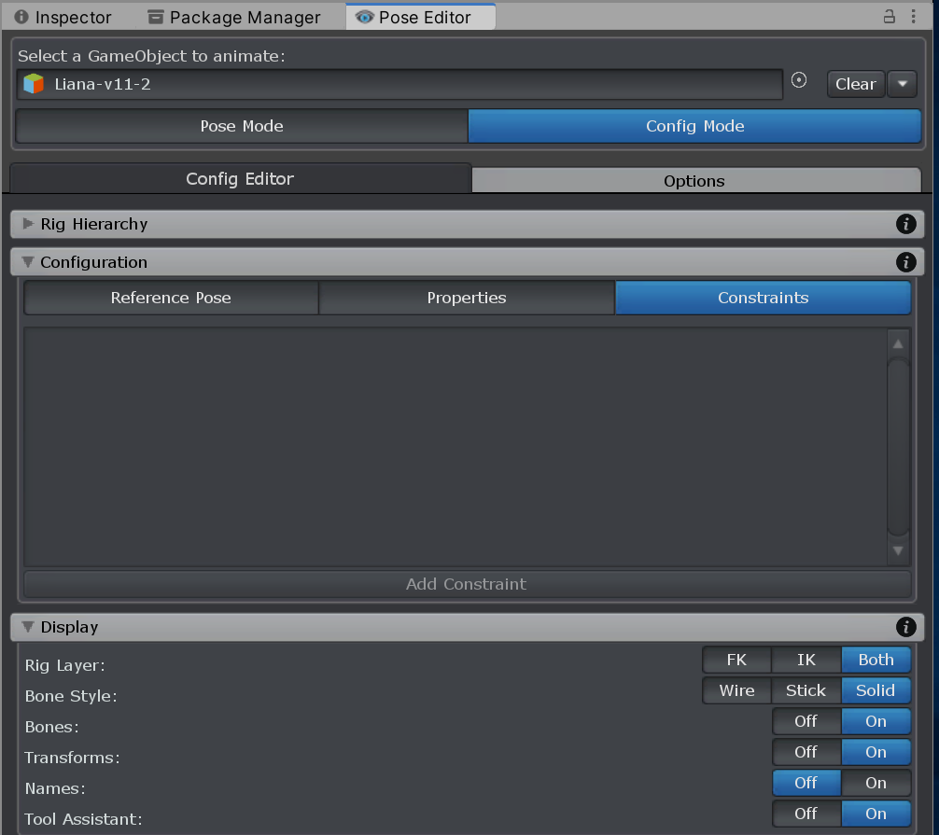Disable Tool Assistant with Off
939x835 pixels.
click(806, 814)
